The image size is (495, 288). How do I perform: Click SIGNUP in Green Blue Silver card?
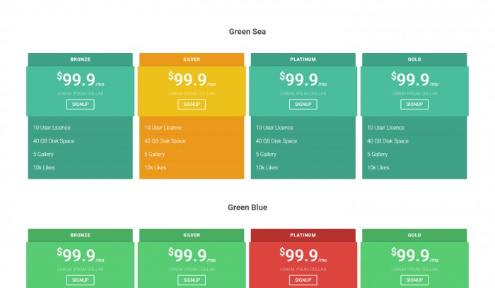pos(192,280)
